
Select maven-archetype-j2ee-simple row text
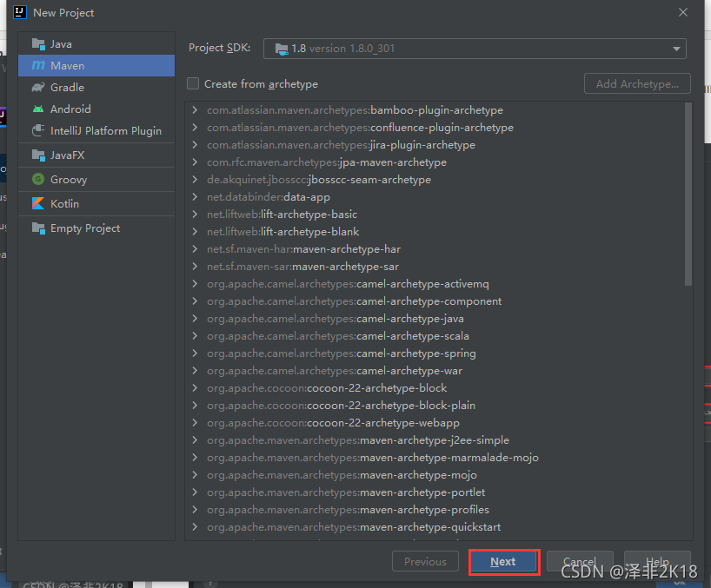click(358, 439)
